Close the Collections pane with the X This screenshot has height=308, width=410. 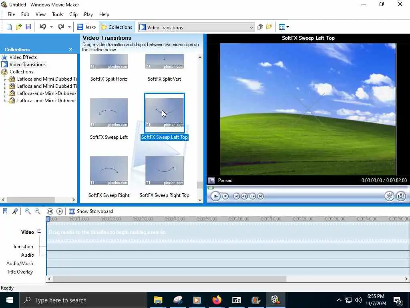(70, 49)
